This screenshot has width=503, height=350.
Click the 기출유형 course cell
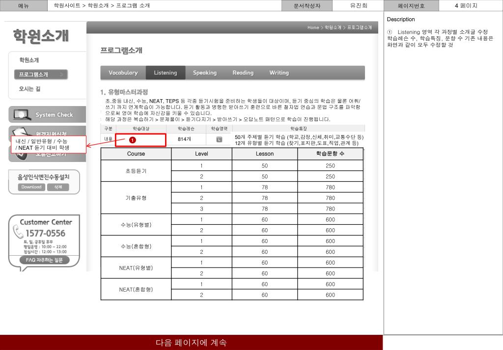click(x=136, y=198)
